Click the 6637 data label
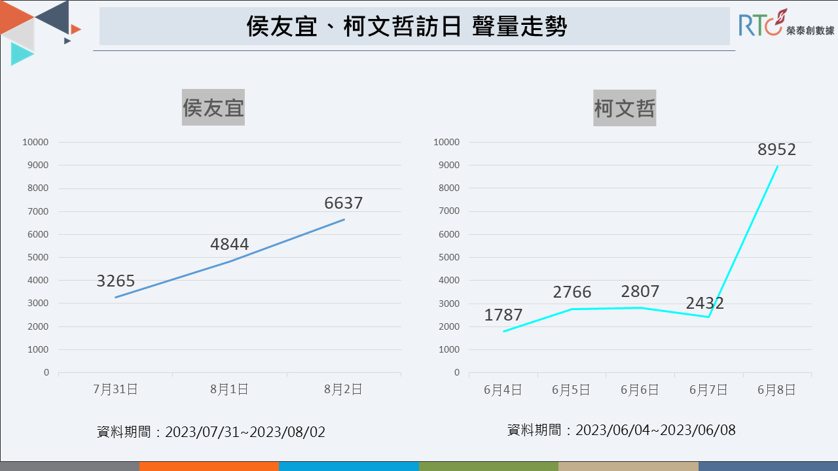The height and width of the screenshot is (471, 838). coord(344,203)
